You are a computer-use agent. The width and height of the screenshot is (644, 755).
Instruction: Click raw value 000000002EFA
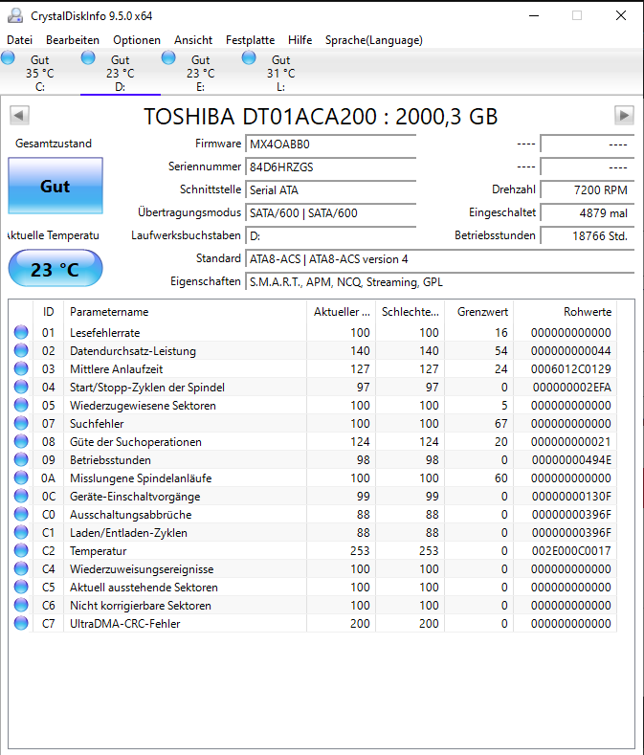[571, 387]
